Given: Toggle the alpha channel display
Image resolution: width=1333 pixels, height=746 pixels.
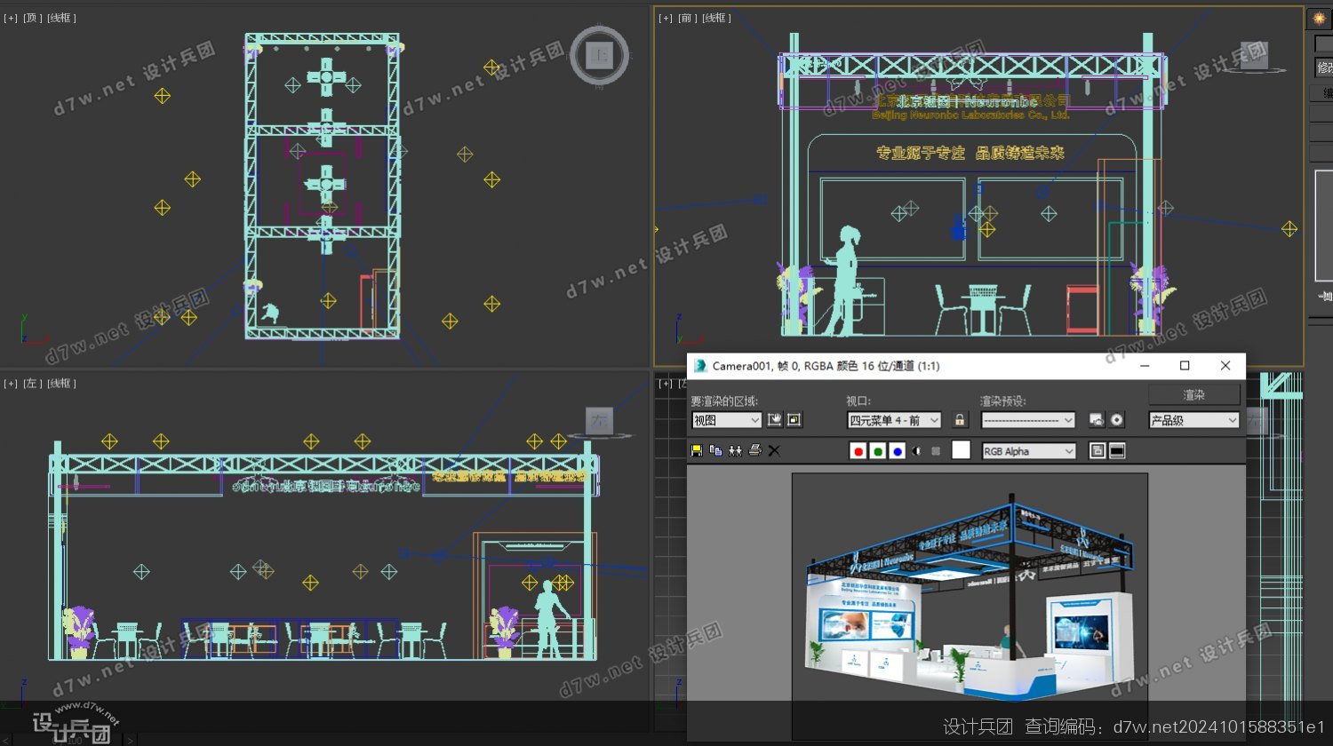Looking at the screenshot, I should (916, 451).
